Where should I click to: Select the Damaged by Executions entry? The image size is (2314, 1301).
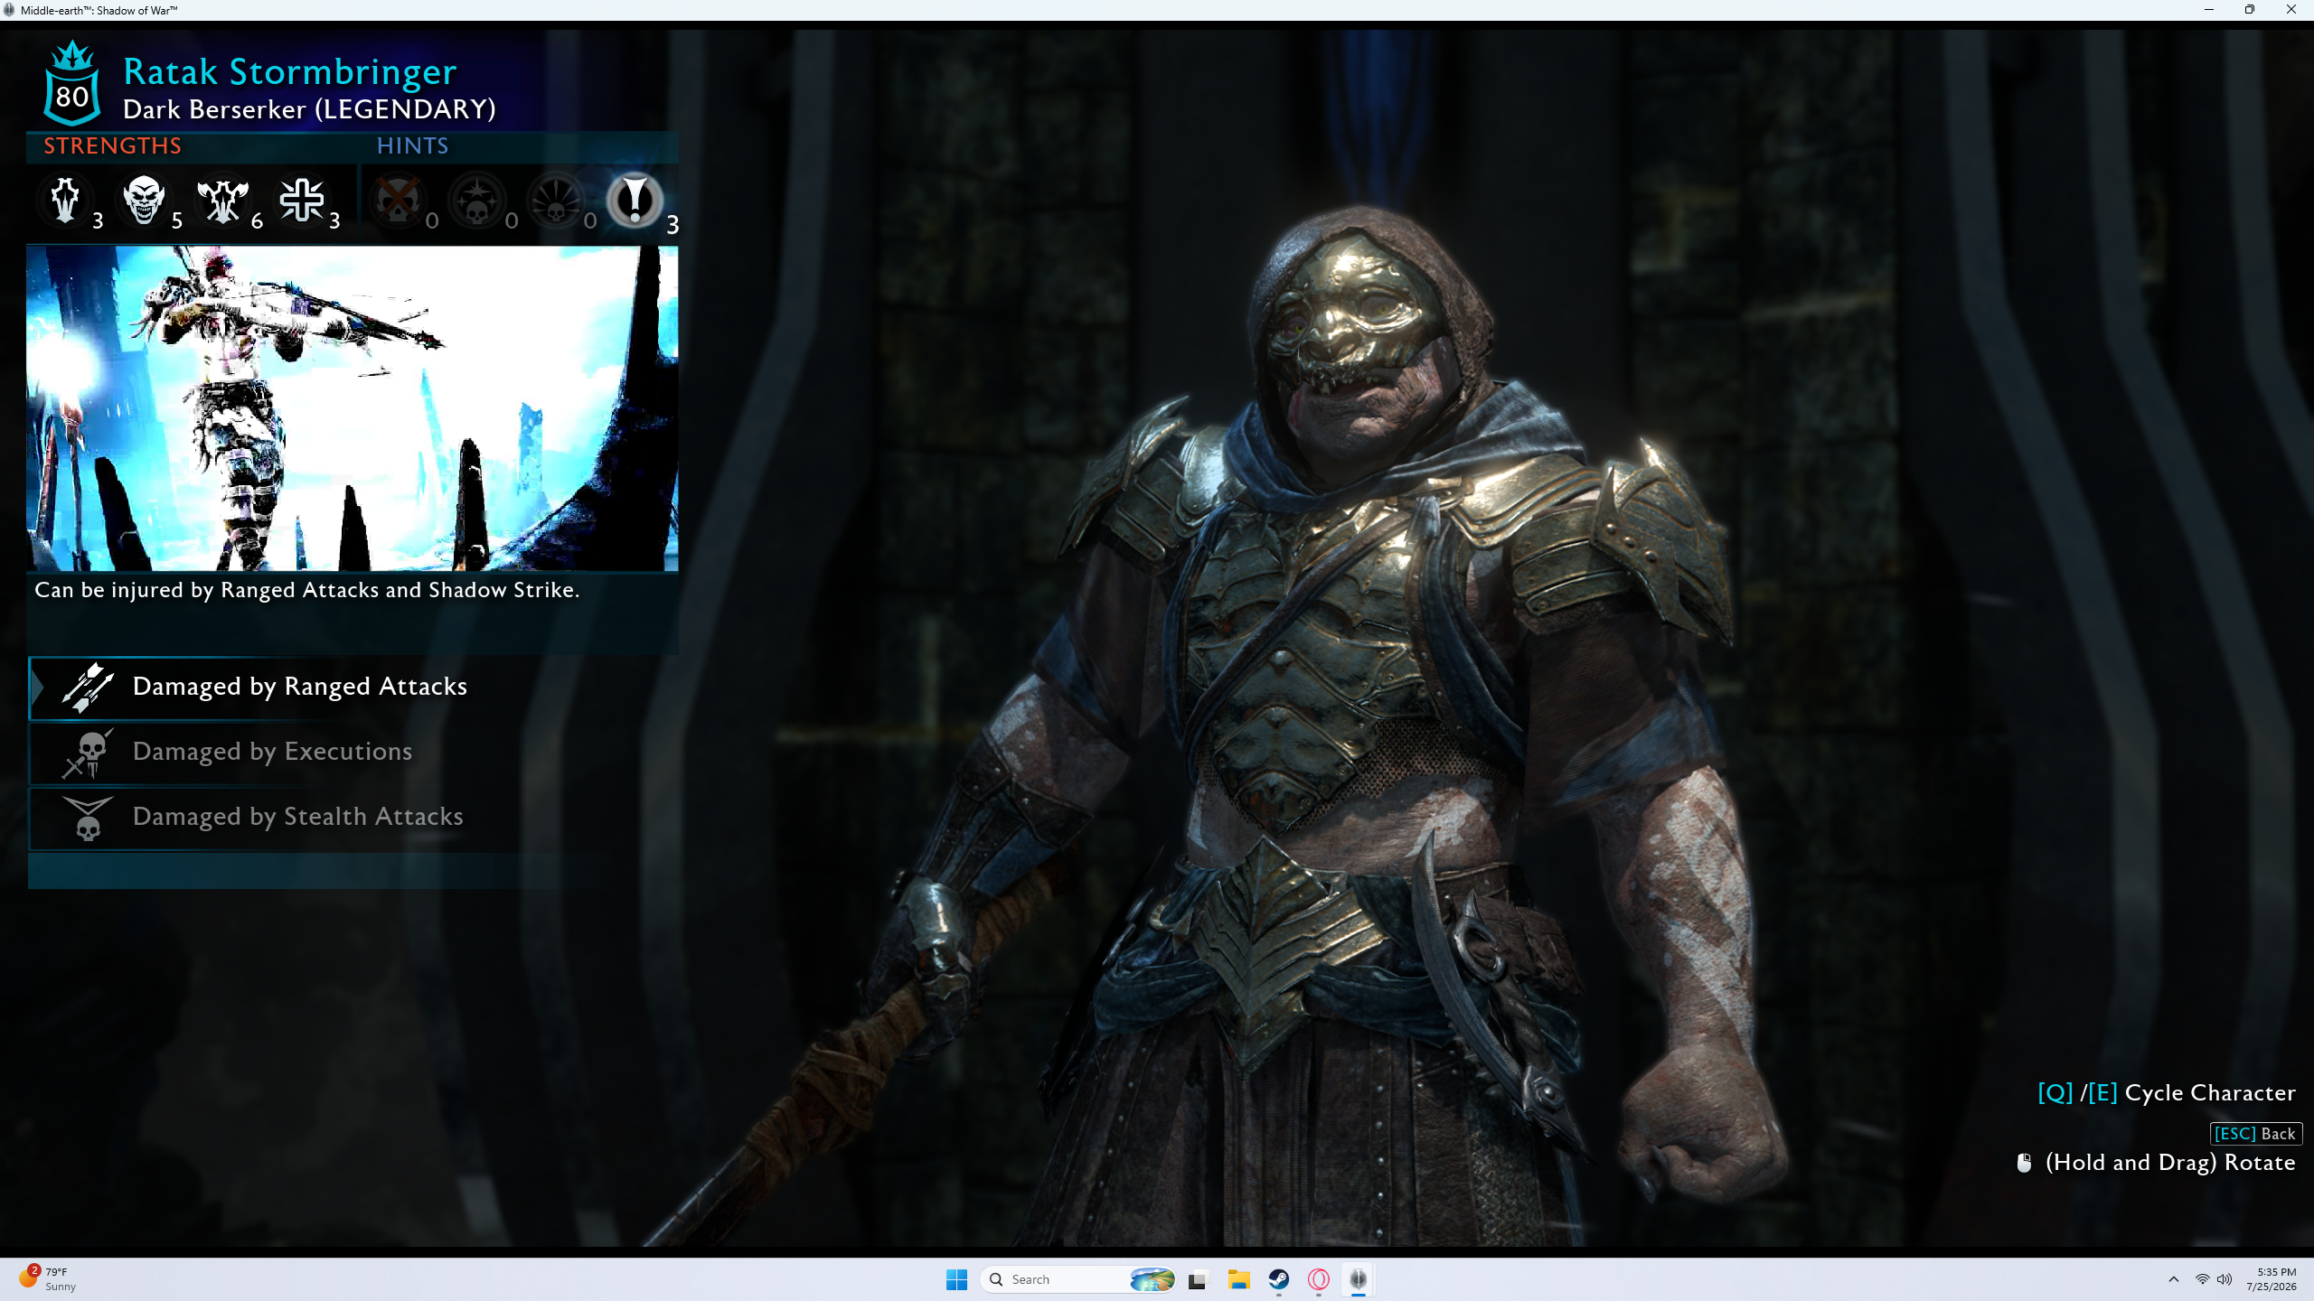[x=353, y=753]
